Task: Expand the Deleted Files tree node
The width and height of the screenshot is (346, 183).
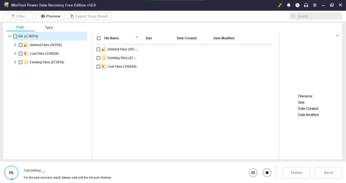Action: click(x=15, y=45)
